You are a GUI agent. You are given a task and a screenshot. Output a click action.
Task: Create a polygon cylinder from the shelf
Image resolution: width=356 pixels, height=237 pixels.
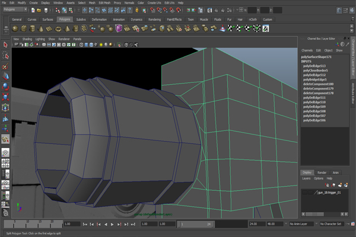(x=33, y=28)
